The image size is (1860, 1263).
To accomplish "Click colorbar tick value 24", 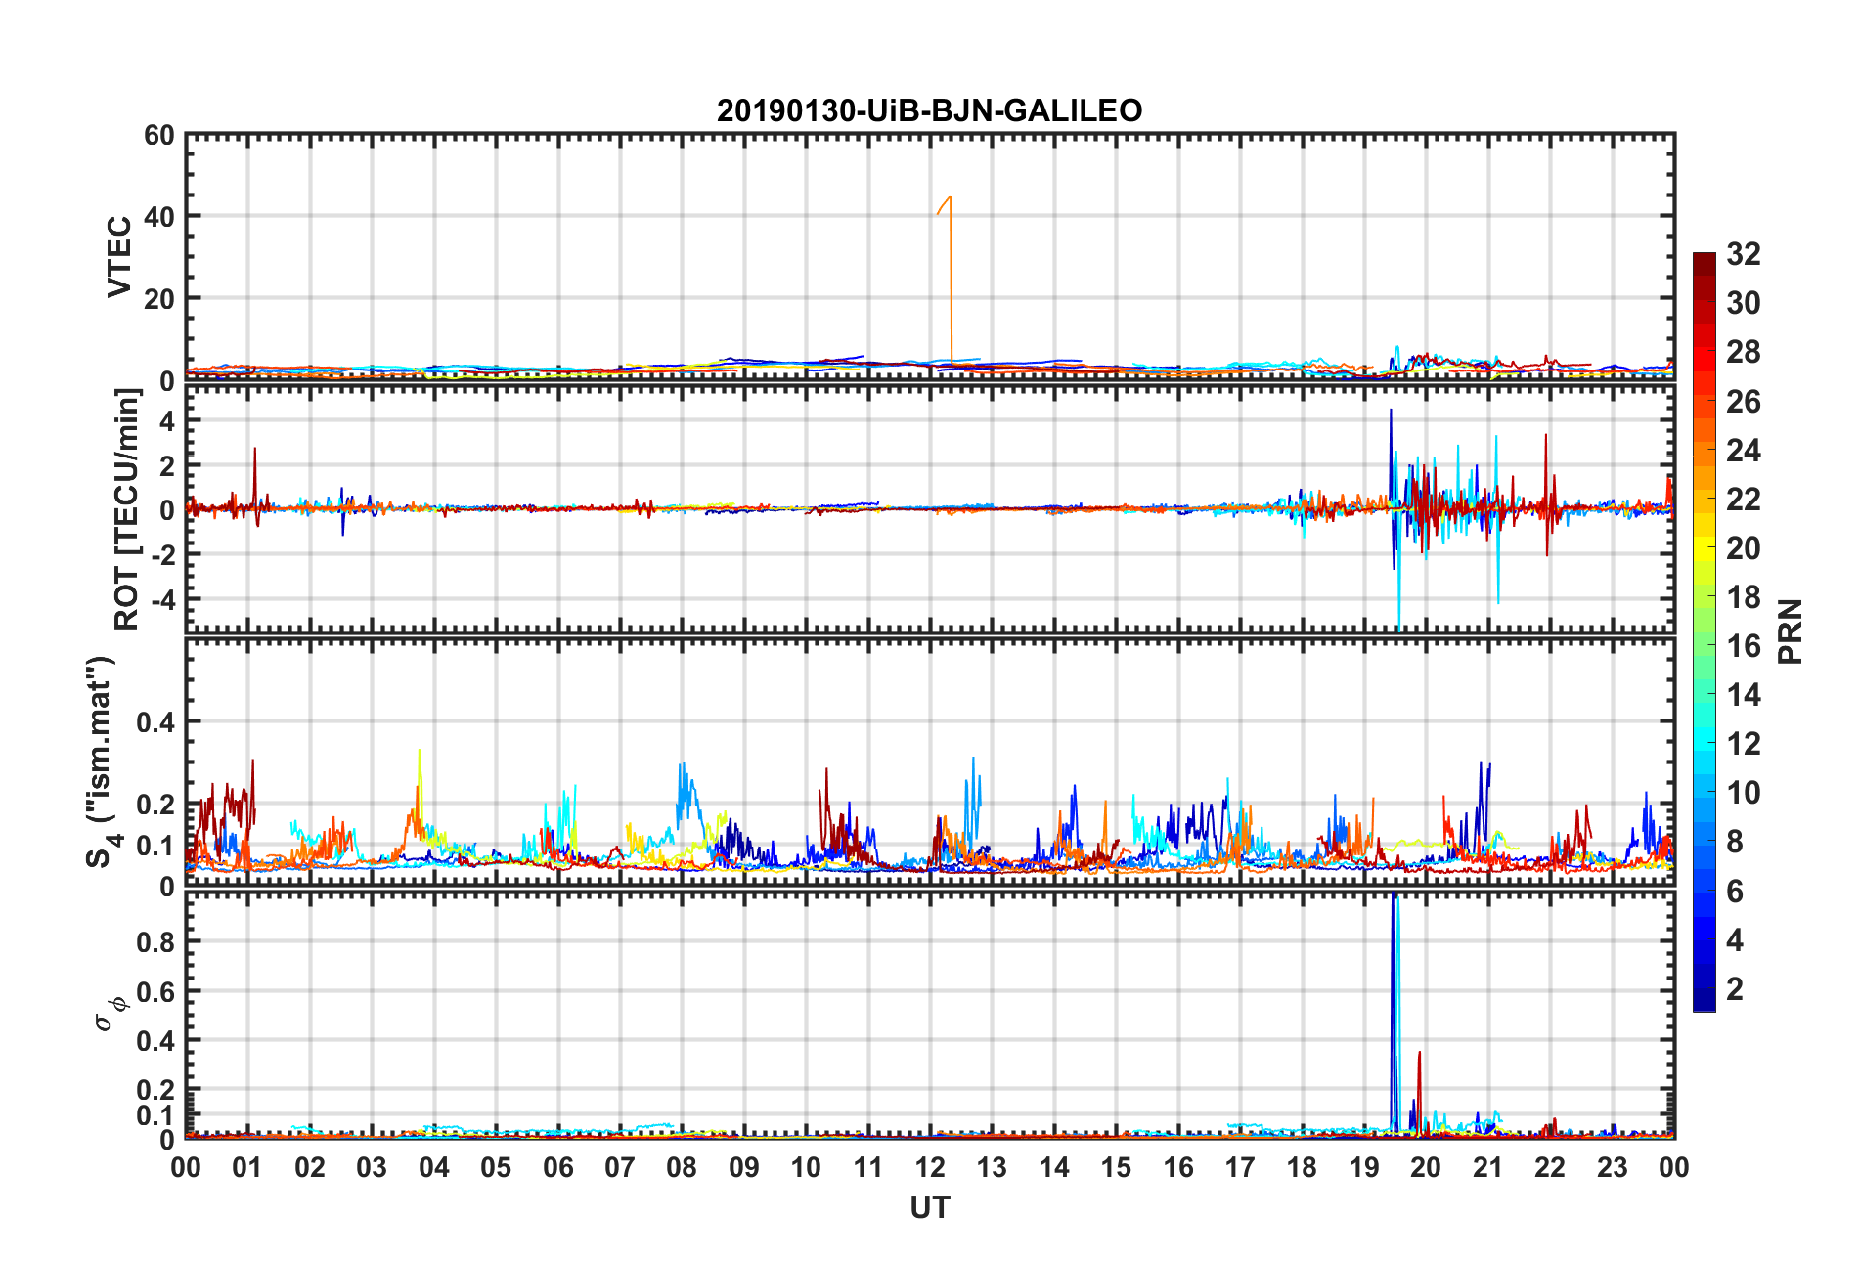I will (1744, 451).
